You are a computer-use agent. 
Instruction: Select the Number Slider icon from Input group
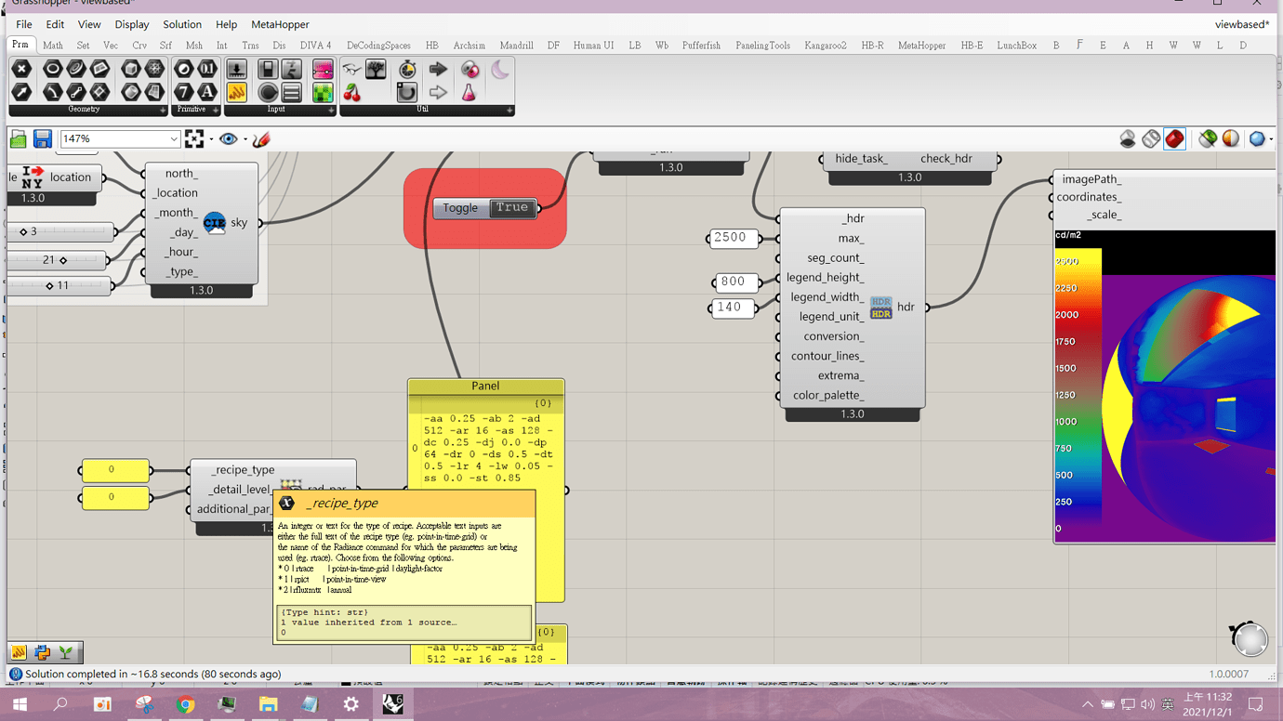point(236,68)
